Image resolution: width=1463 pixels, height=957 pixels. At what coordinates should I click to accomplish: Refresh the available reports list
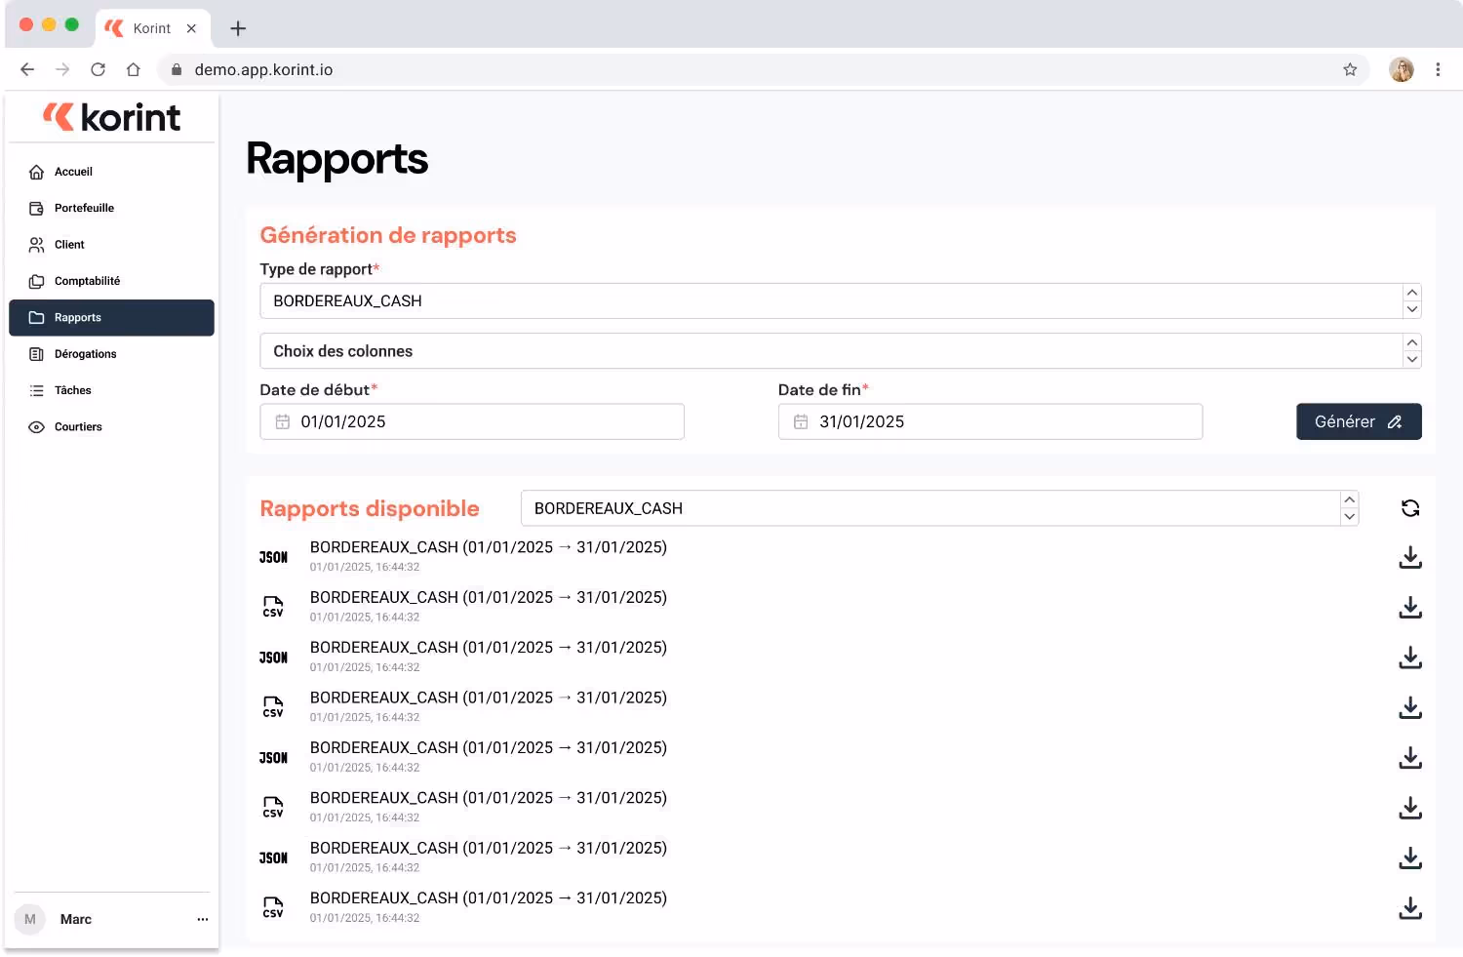click(x=1409, y=508)
